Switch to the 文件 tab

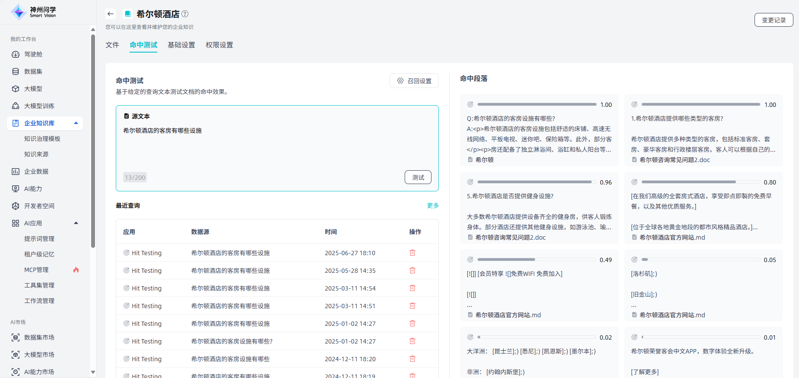(112, 45)
